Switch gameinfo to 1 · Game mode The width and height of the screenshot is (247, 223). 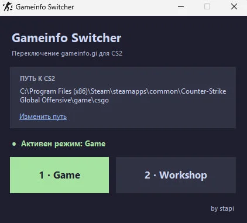59,175
